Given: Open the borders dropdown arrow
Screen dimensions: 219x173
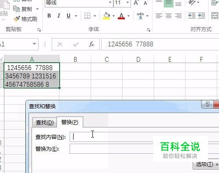Looking at the screenshot, I should [x=95, y=16].
